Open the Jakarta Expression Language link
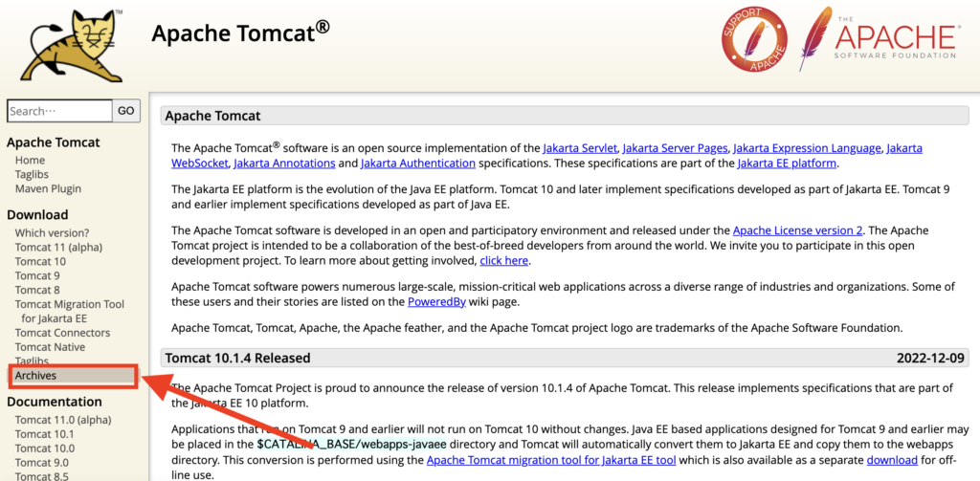 click(x=808, y=148)
